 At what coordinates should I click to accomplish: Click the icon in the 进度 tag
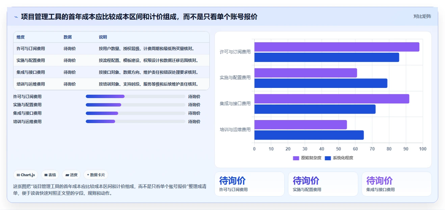67,175
